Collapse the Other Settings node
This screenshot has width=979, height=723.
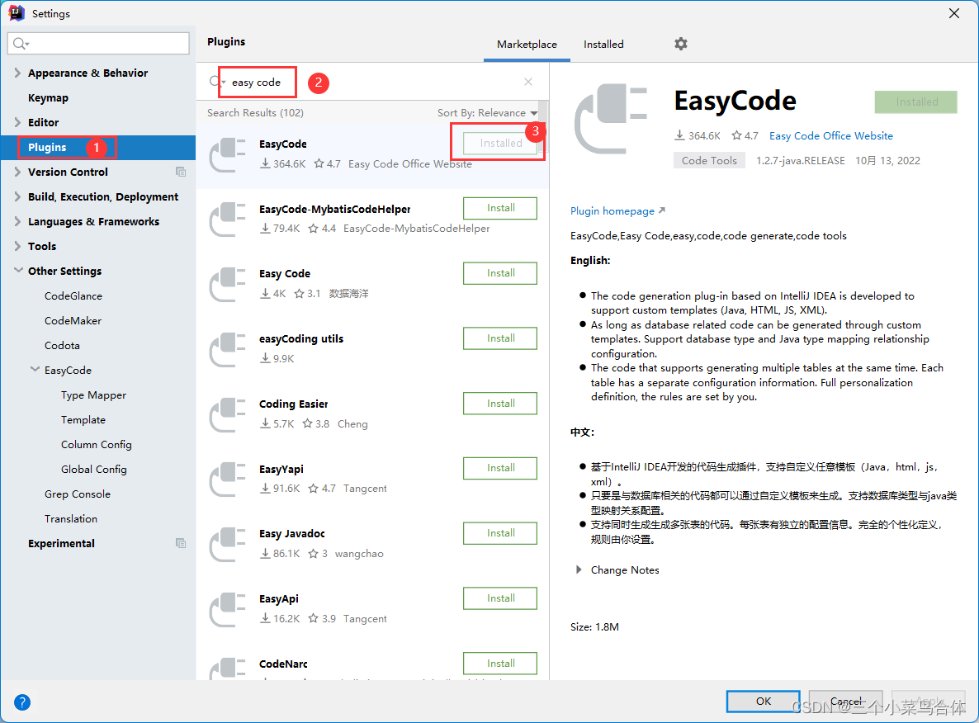coord(18,271)
